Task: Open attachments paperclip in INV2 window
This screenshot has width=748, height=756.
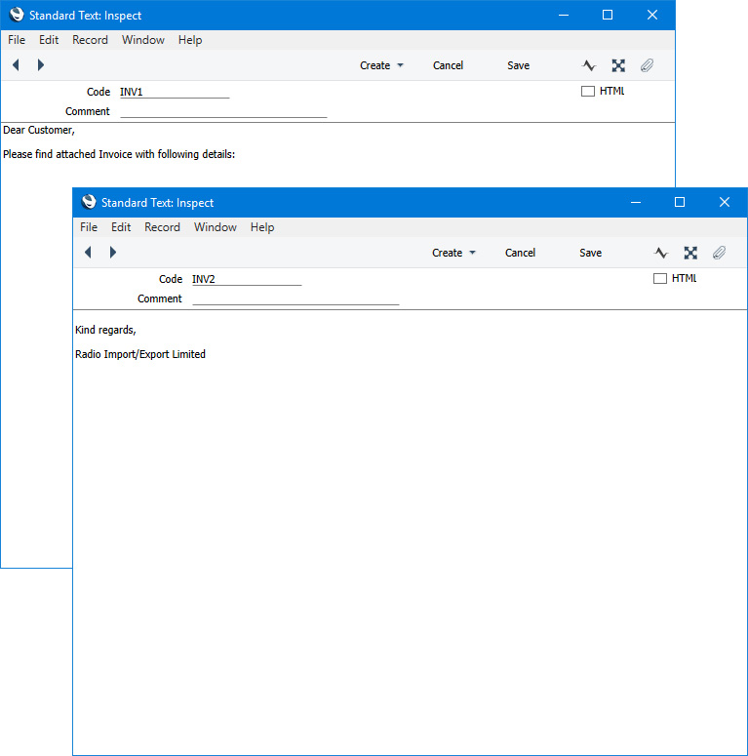Action: click(x=719, y=253)
